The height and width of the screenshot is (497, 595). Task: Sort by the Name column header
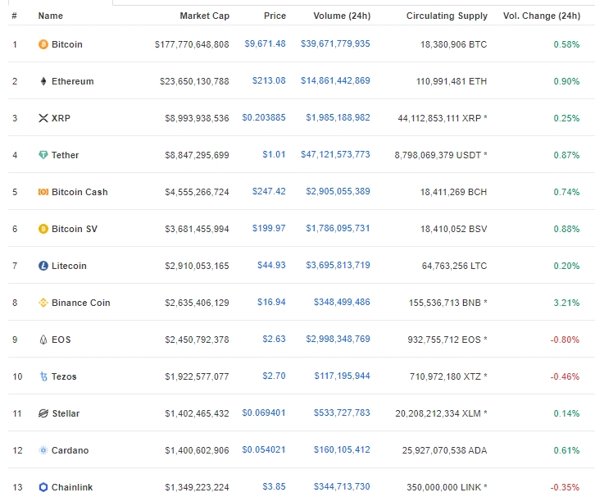coord(51,16)
